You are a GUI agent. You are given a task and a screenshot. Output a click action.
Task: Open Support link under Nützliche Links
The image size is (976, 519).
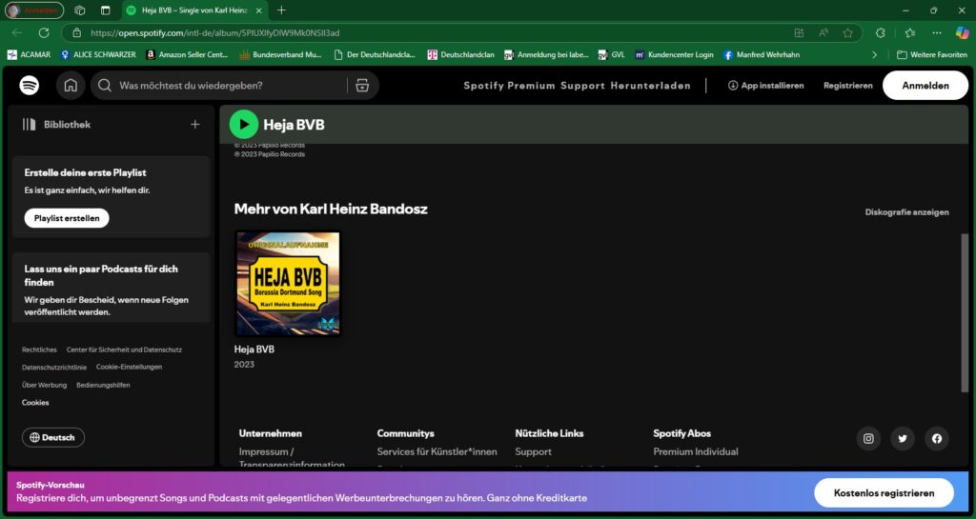[x=534, y=452]
